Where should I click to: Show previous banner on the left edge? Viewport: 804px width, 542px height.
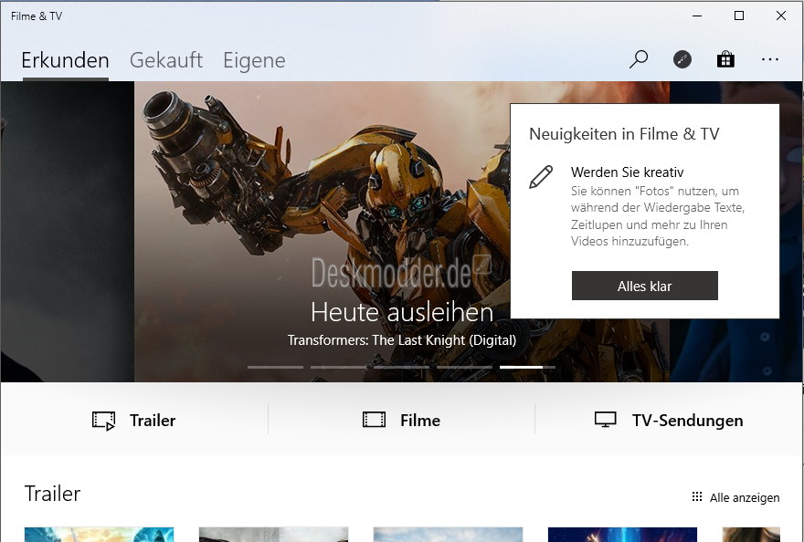click(68, 232)
